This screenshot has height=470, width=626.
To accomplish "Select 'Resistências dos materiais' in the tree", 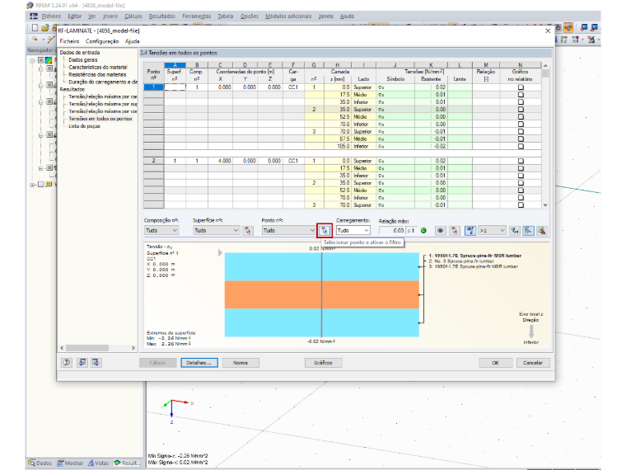I will tap(97, 74).
